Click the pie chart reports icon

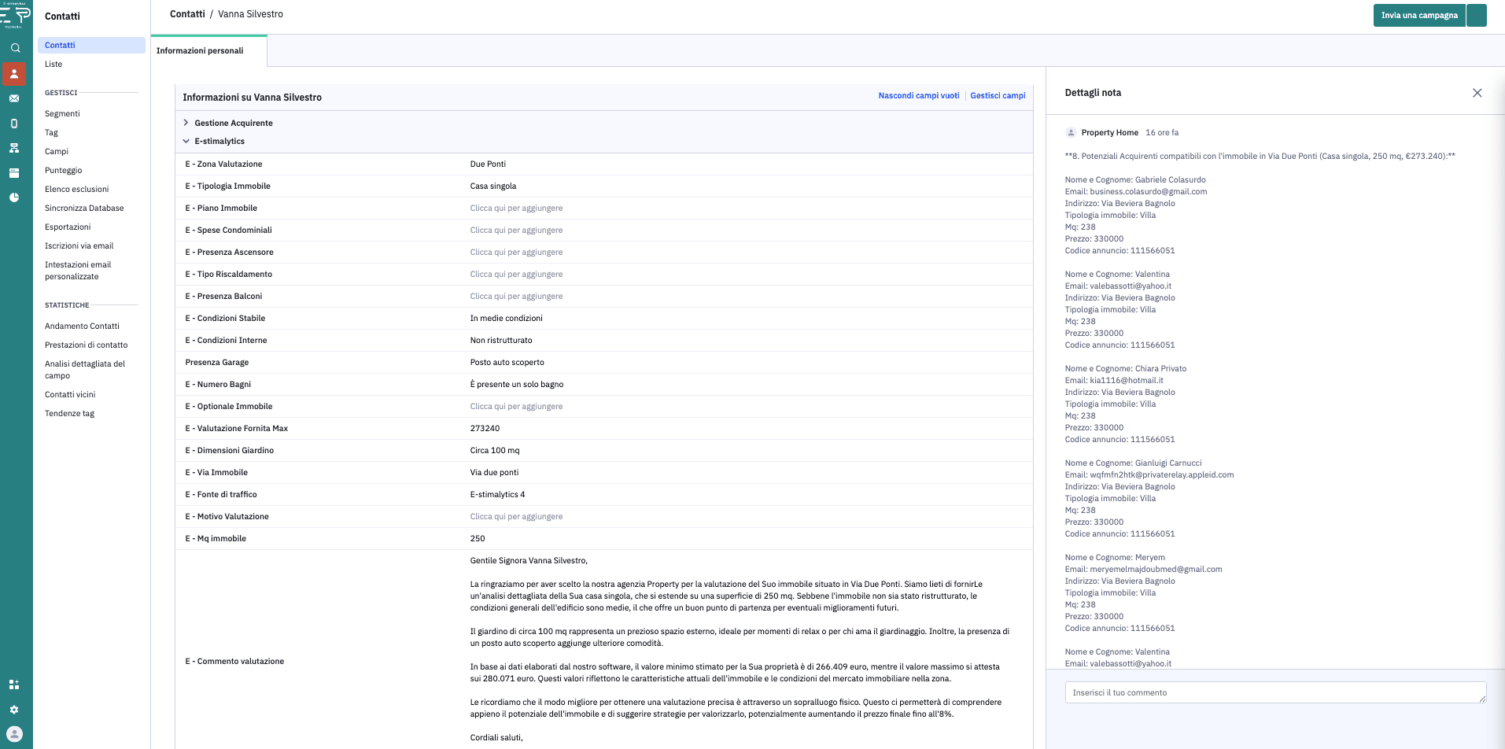14,197
